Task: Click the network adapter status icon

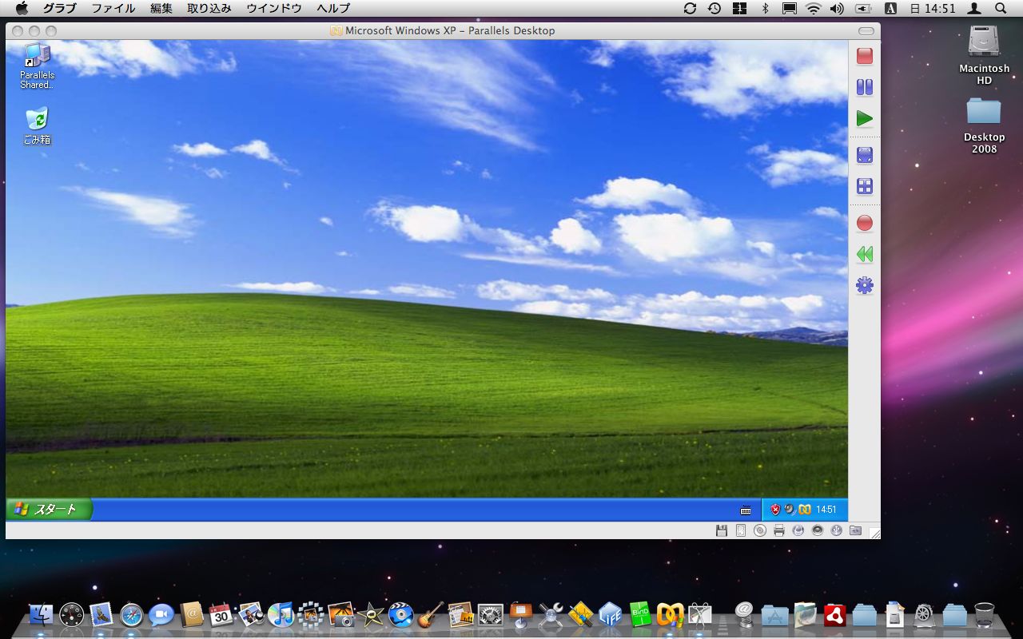Action: [798, 530]
